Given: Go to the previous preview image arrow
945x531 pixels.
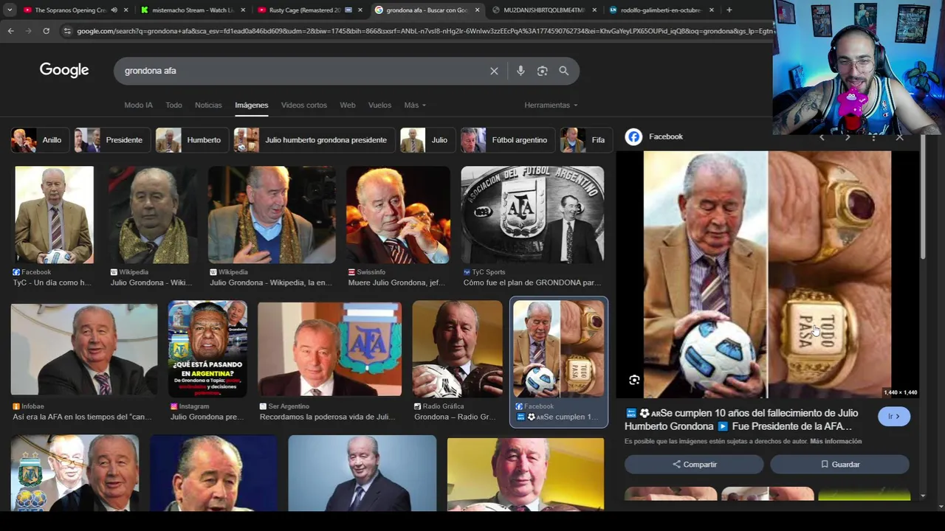Looking at the screenshot, I should tap(822, 137).
